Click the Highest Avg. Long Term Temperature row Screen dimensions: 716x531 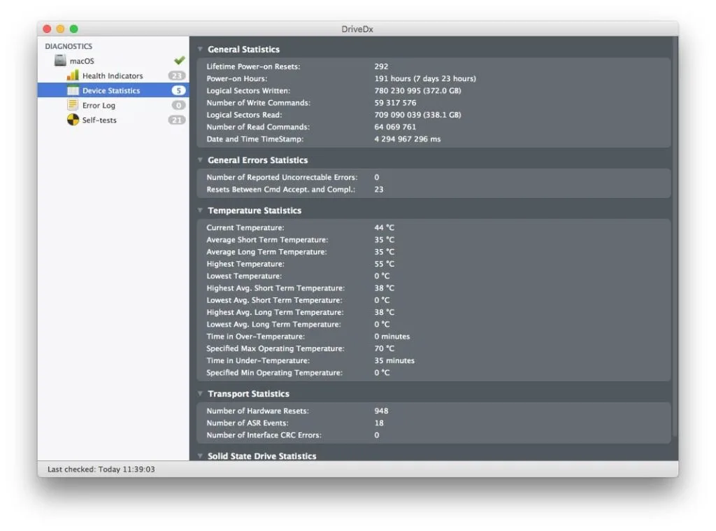(434, 312)
